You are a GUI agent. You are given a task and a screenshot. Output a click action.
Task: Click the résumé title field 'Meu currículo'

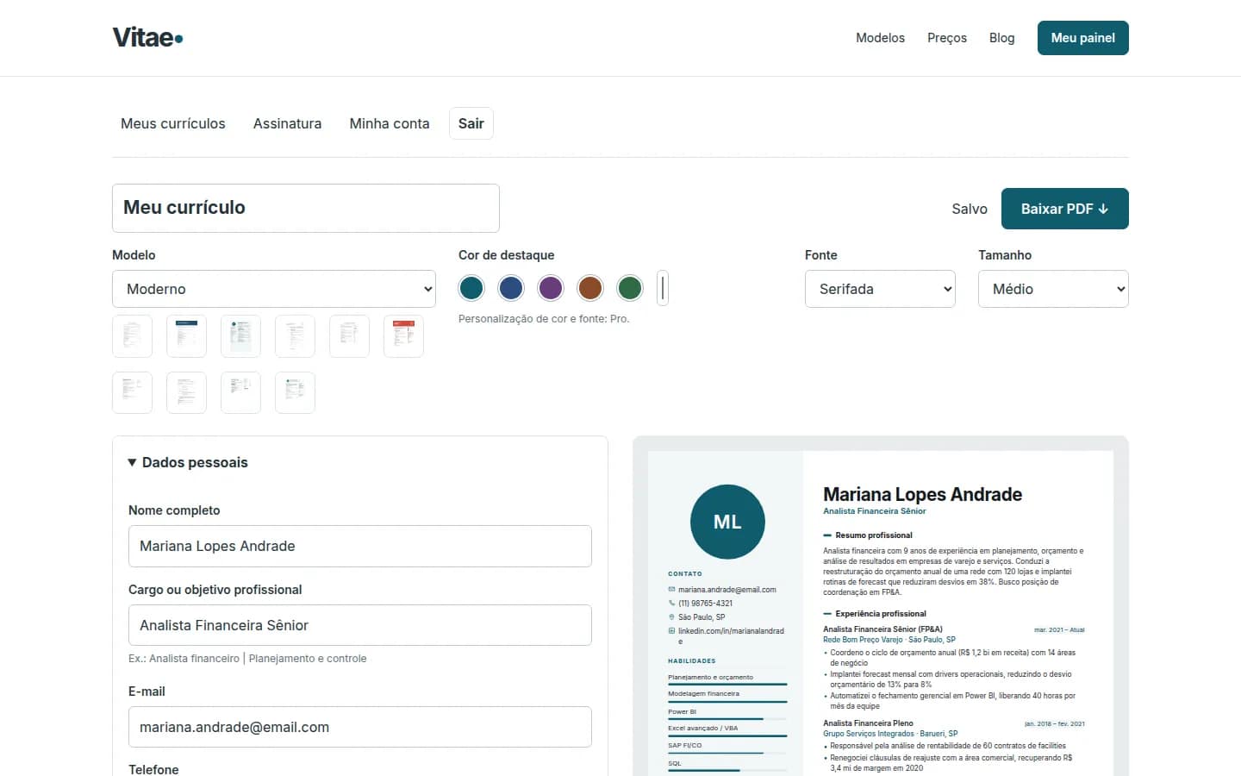306,208
